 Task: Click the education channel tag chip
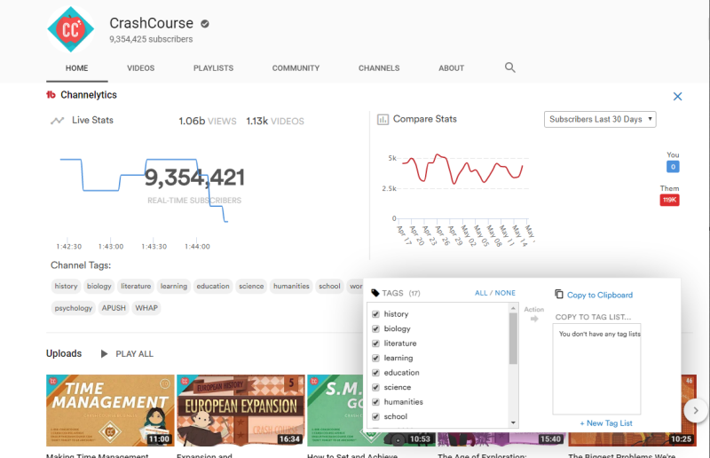pos(213,287)
